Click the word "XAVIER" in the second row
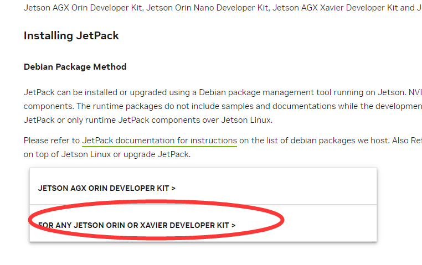Image resolution: width=422 pixels, height=265 pixels. pyautogui.click(x=153, y=225)
